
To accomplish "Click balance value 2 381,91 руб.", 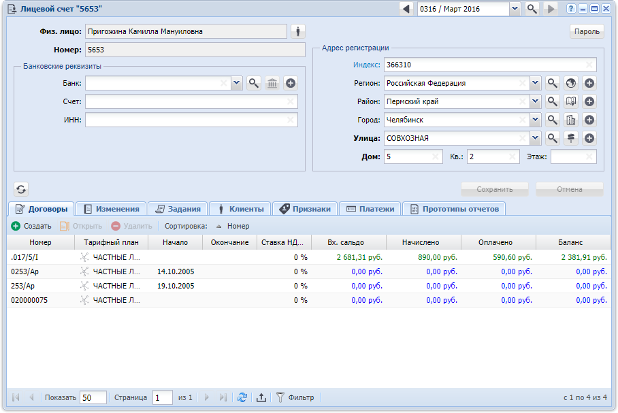I will tap(584, 257).
